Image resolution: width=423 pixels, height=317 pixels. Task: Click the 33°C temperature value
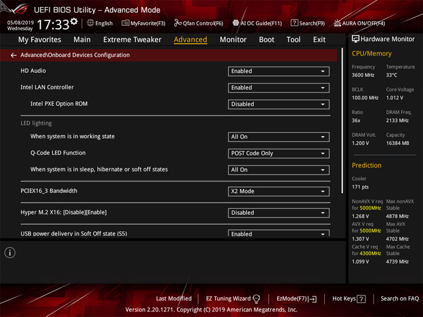coord(391,75)
